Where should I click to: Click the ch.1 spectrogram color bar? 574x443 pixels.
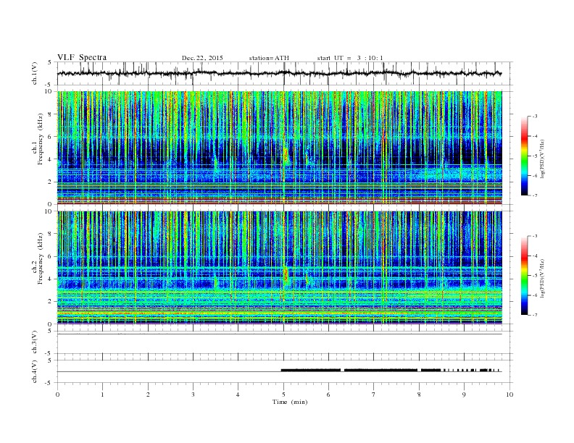[x=524, y=156]
